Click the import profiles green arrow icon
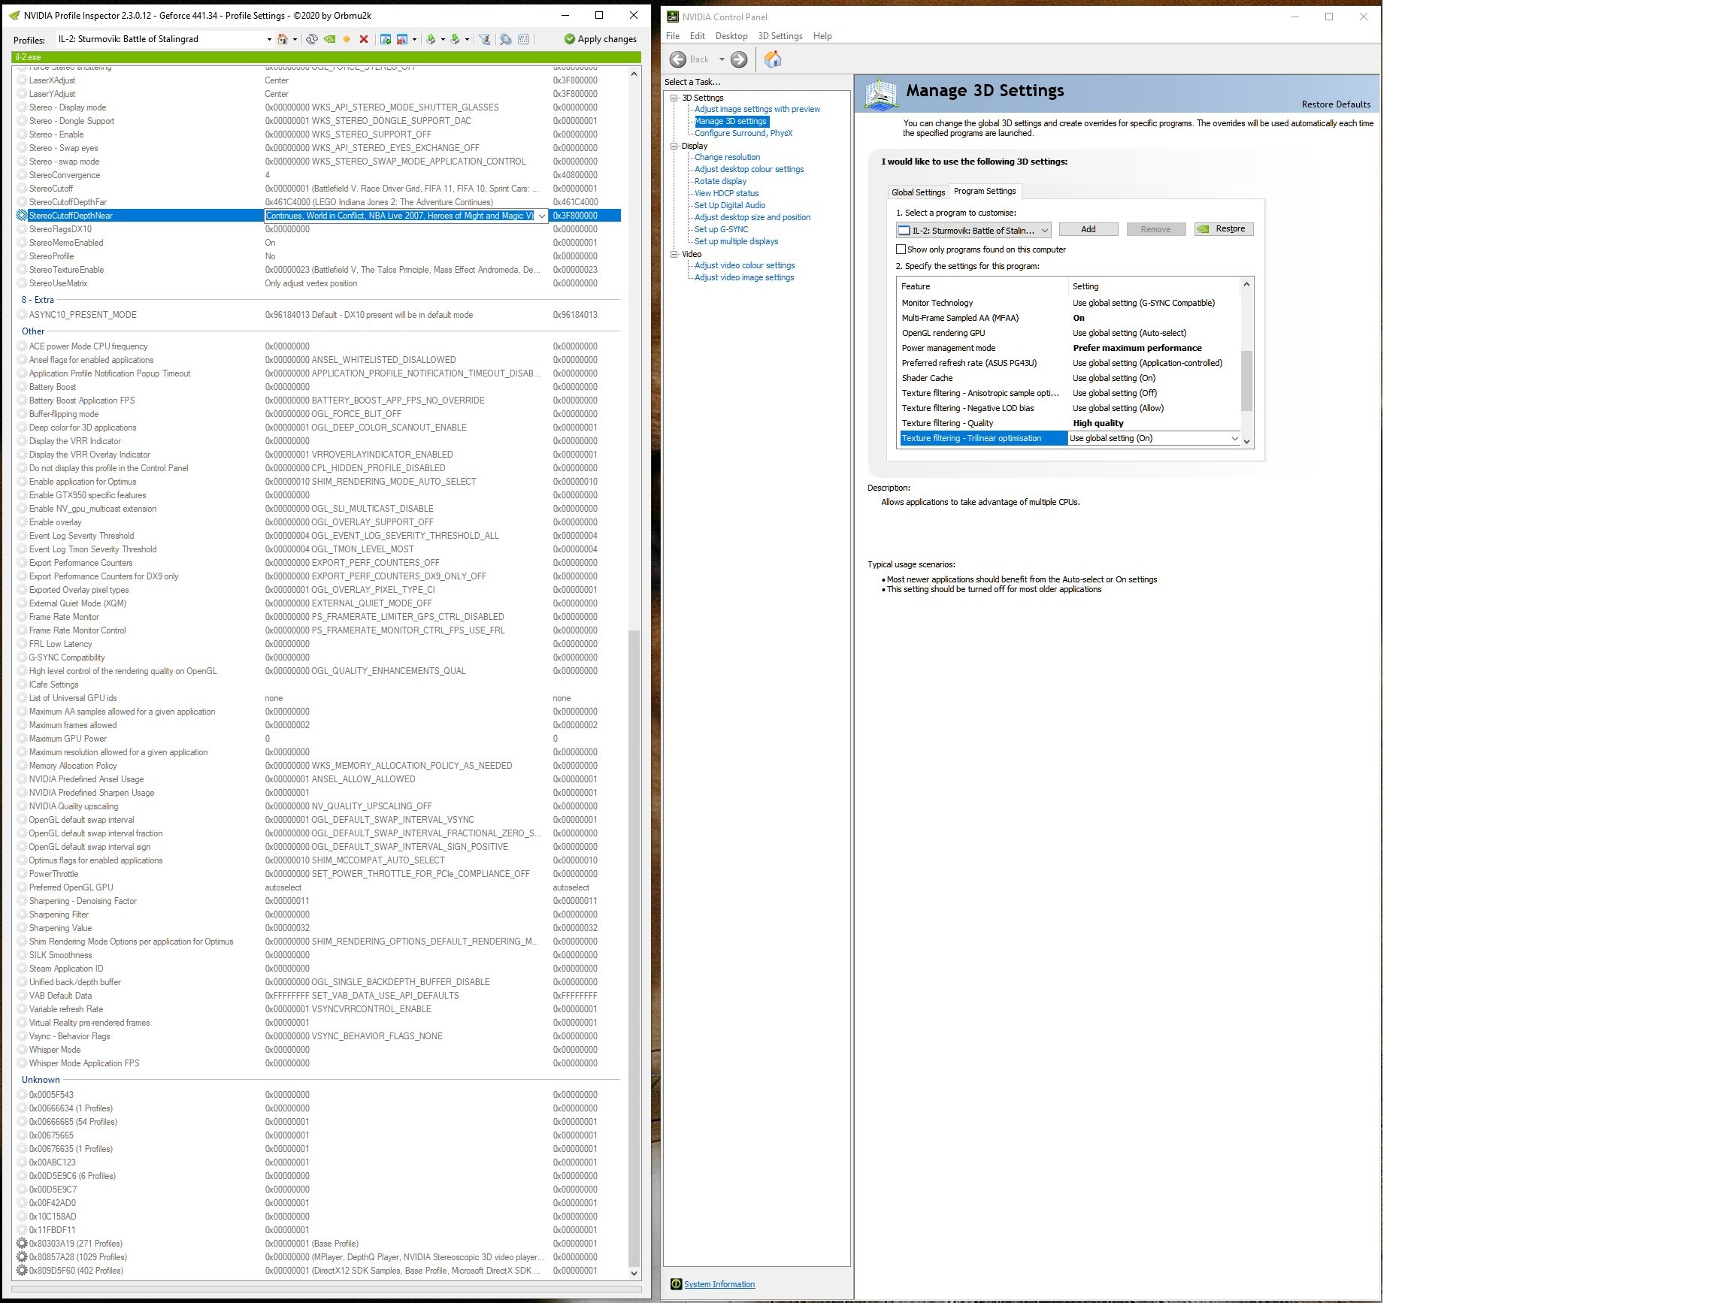1732x1303 pixels. [x=455, y=39]
